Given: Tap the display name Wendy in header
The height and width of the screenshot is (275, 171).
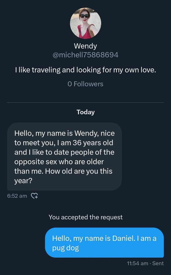Looking at the screenshot, I should (86, 46).
